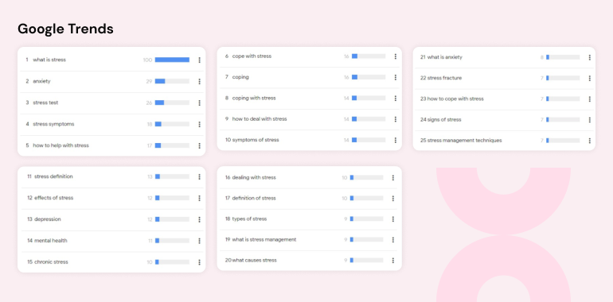Click the 'stress definition' query
The height and width of the screenshot is (302, 613).
pos(53,176)
